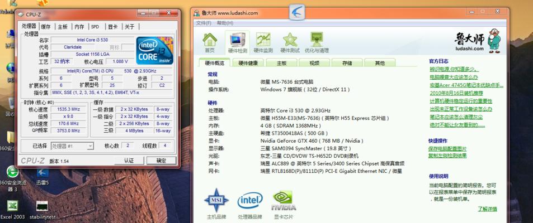Image resolution: width=533 pixels, height=223 pixels.
Task: Click the 保存电脑配置图片 quick action link
Action: (447, 149)
